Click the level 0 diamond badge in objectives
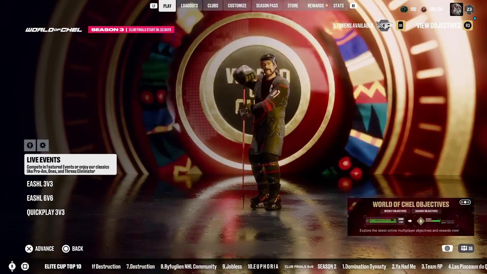This screenshot has width=487, height=274. click(x=420, y=221)
